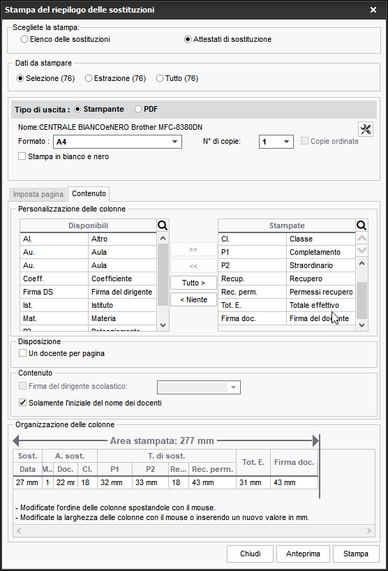The height and width of the screenshot is (571, 388).
Task: Click the T. di sost. group header
Action: coord(166,456)
